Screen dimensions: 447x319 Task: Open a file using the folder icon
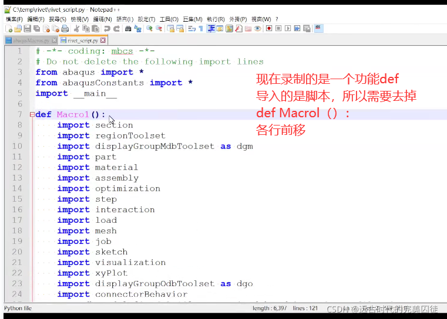(18, 29)
